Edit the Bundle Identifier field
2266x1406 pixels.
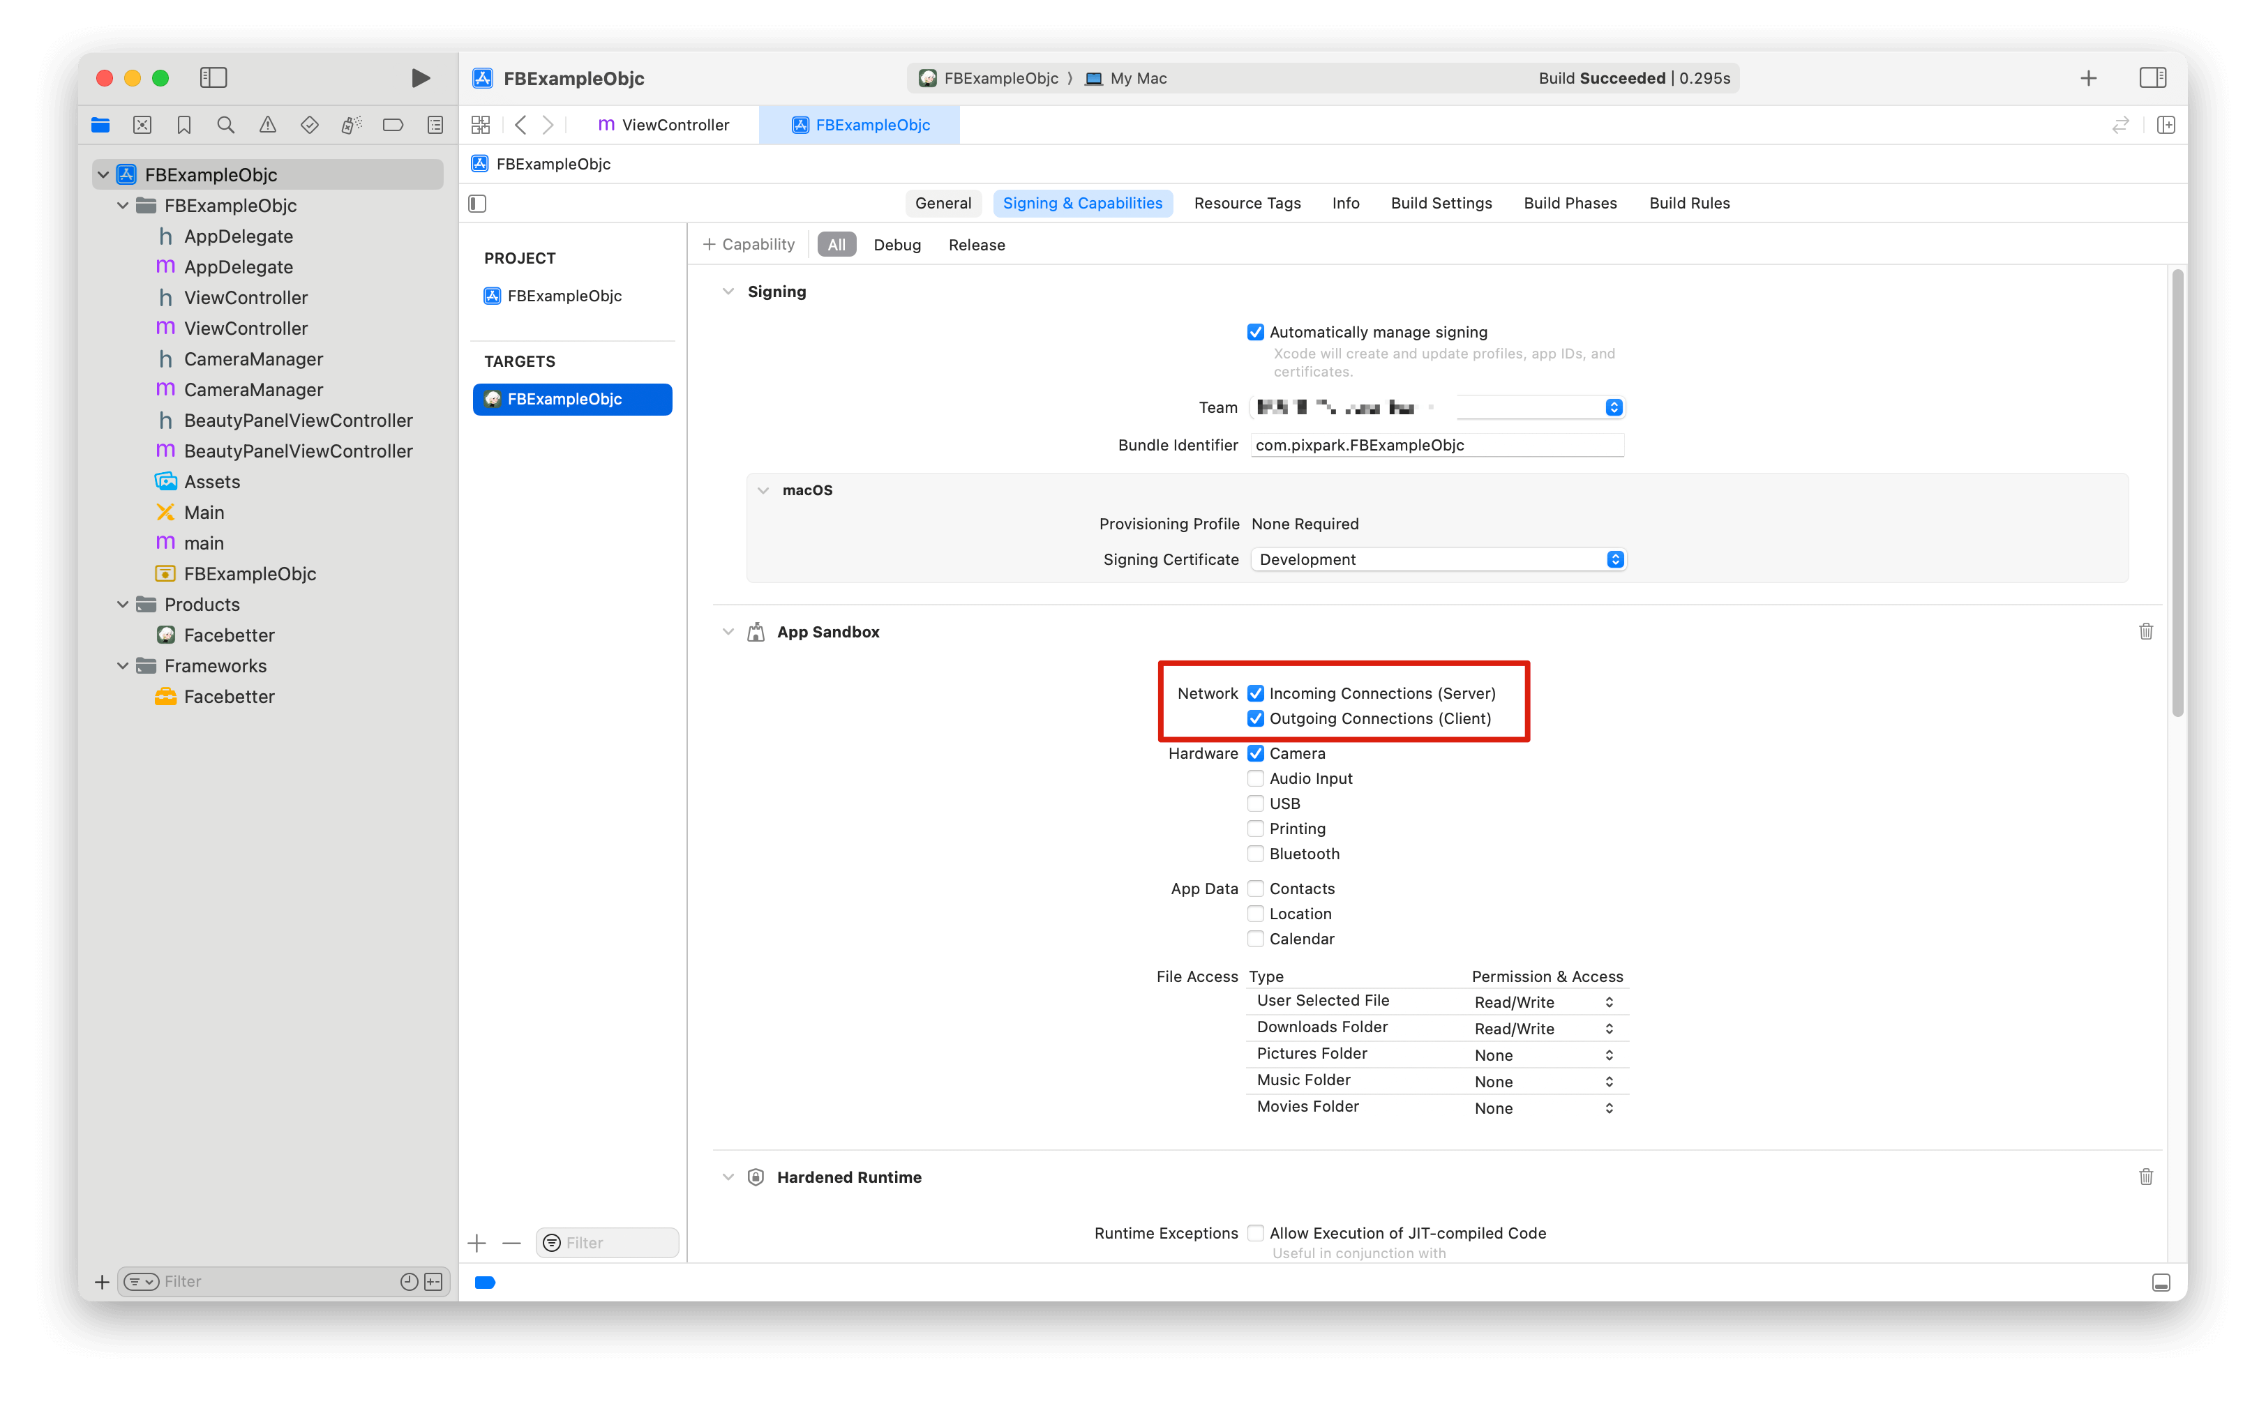click(x=1437, y=444)
